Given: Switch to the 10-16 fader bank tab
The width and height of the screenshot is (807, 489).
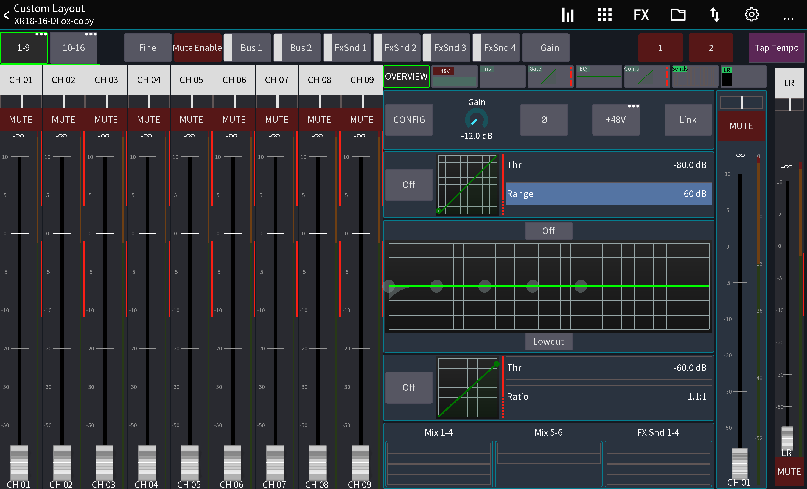Looking at the screenshot, I should [73, 47].
